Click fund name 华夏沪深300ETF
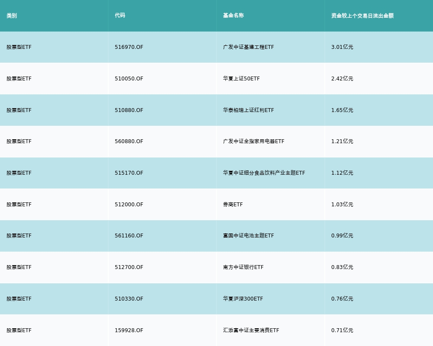433x346 pixels. (243, 299)
